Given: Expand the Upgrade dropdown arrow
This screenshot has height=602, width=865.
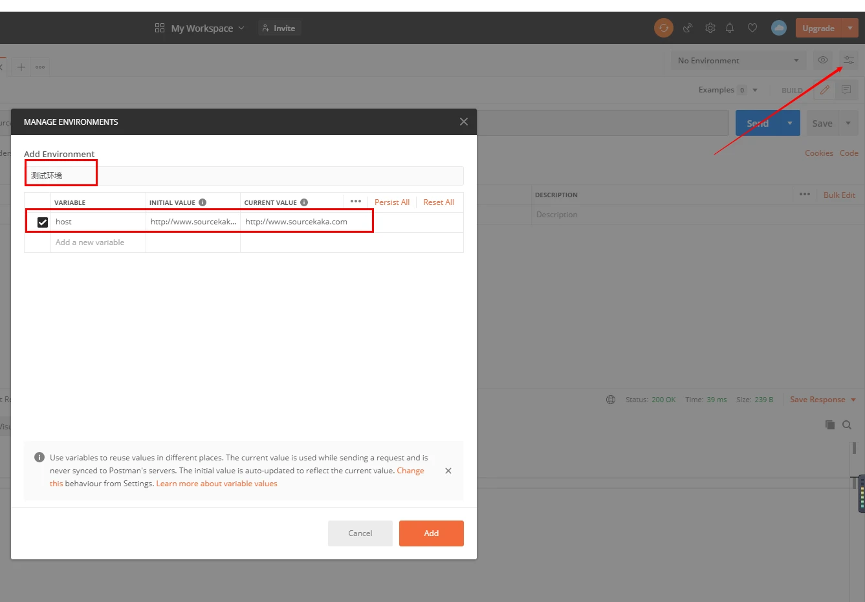Looking at the screenshot, I should [x=849, y=28].
